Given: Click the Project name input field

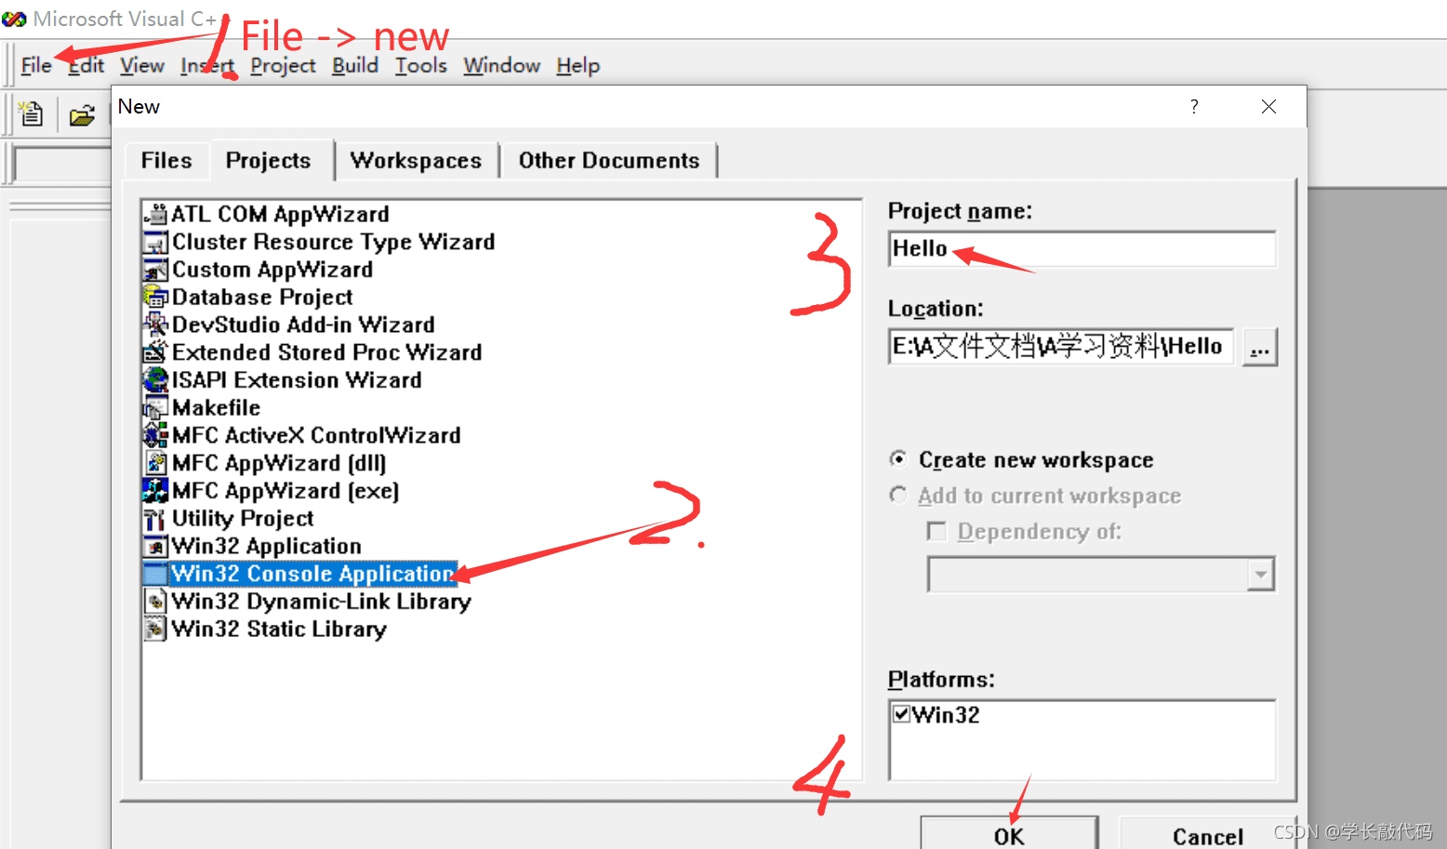Looking at the screenshot, I should pyautogui.click(x=1082, y=249).
